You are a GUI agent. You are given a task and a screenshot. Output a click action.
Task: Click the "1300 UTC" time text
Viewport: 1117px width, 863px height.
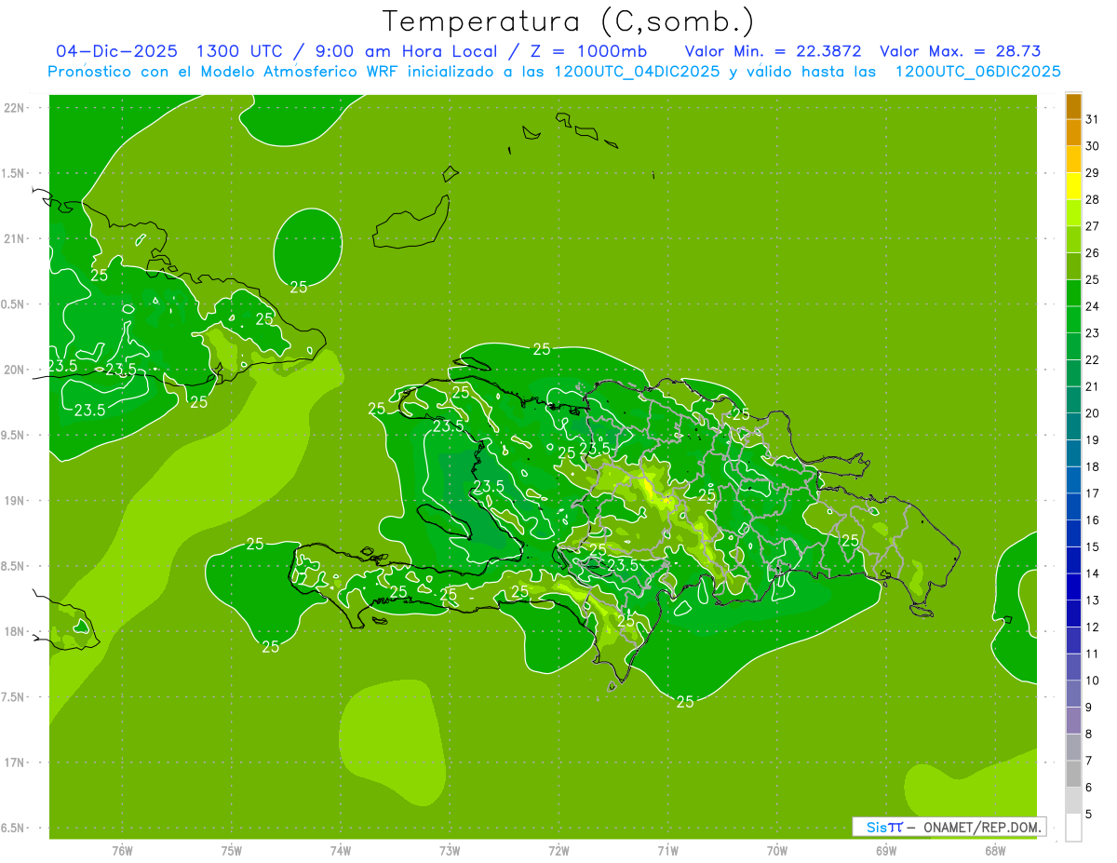click(239, 51)
